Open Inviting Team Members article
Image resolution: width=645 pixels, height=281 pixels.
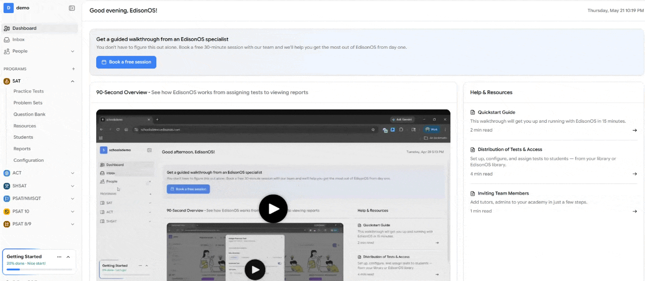[503, 194]
